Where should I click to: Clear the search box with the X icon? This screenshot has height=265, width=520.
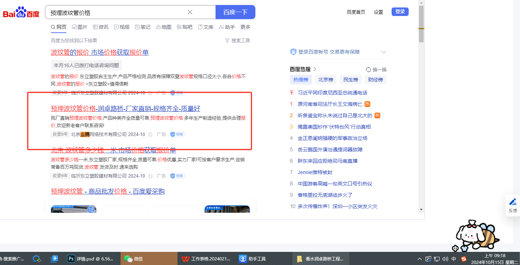(x=190, y=12)
